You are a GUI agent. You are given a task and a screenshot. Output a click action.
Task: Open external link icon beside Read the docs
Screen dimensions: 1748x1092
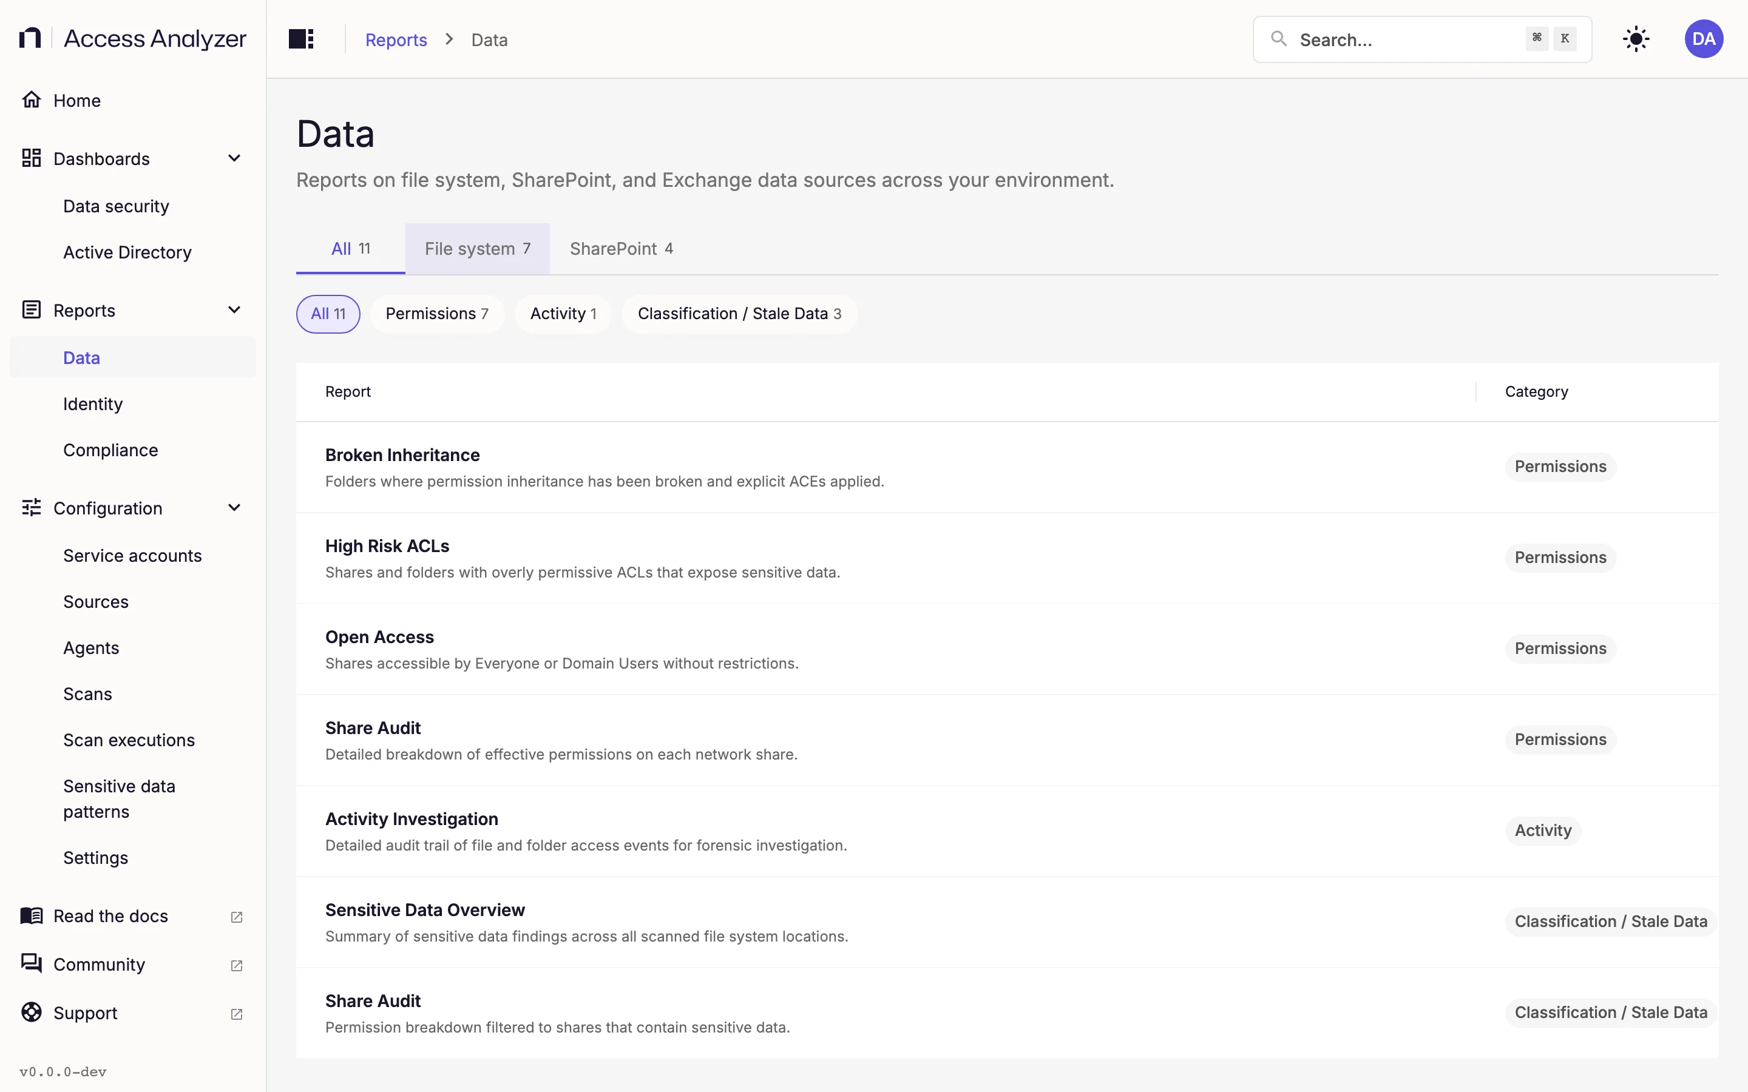coord(236,917)
